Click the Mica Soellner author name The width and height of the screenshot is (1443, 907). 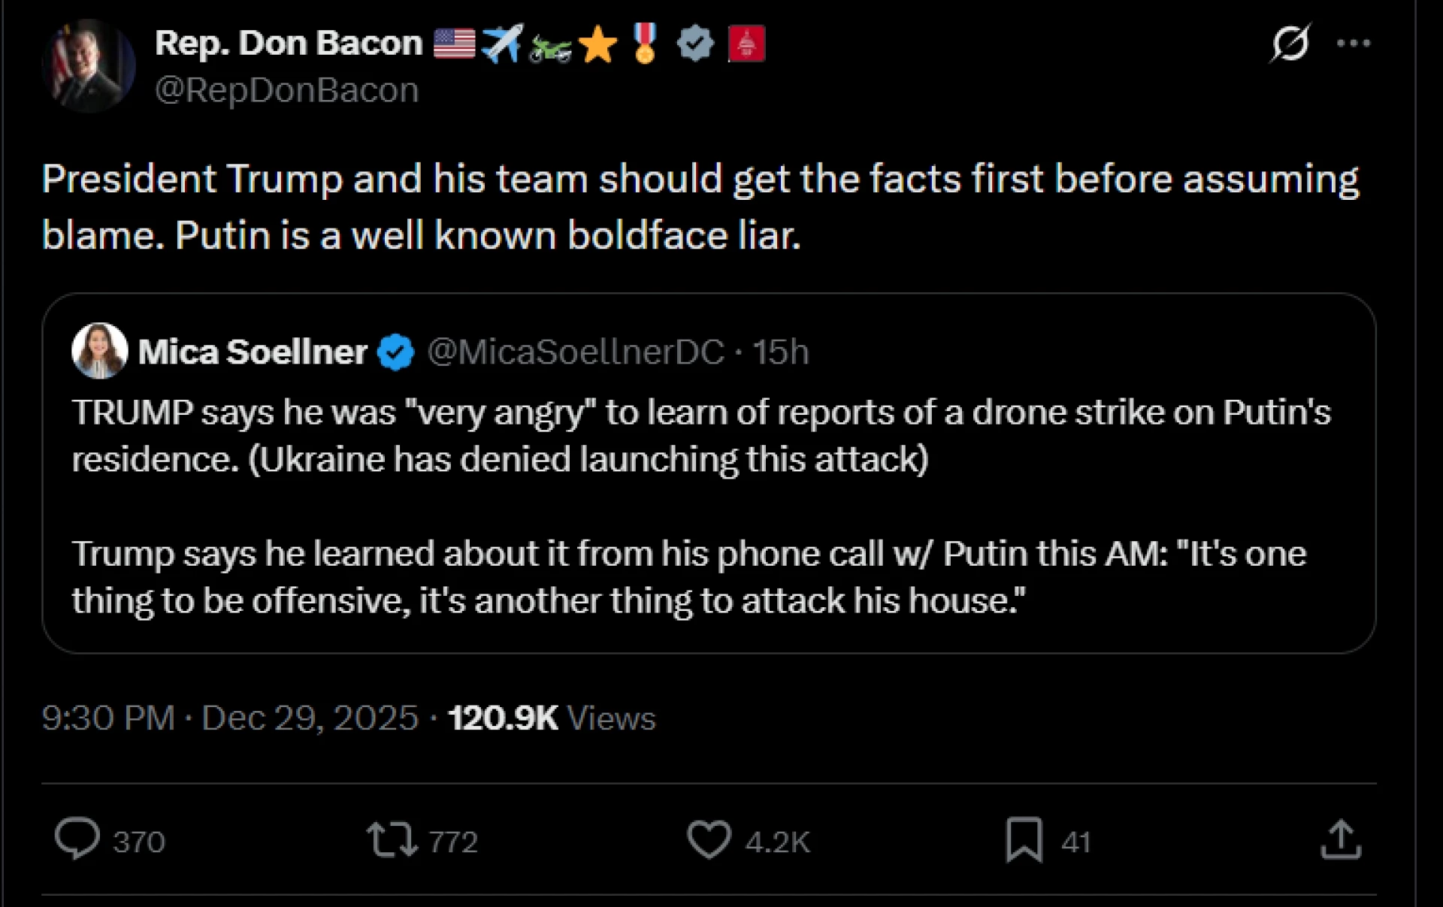pos(253,352)
